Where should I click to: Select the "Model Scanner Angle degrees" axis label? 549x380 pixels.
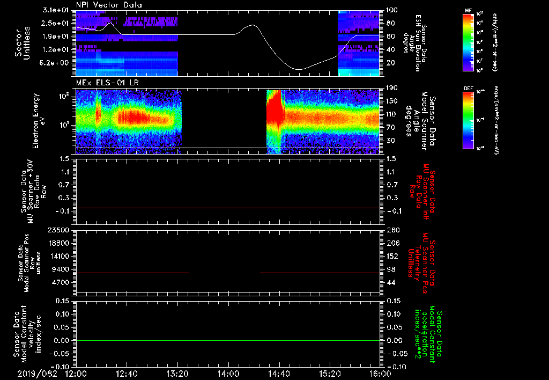(420, 121)
